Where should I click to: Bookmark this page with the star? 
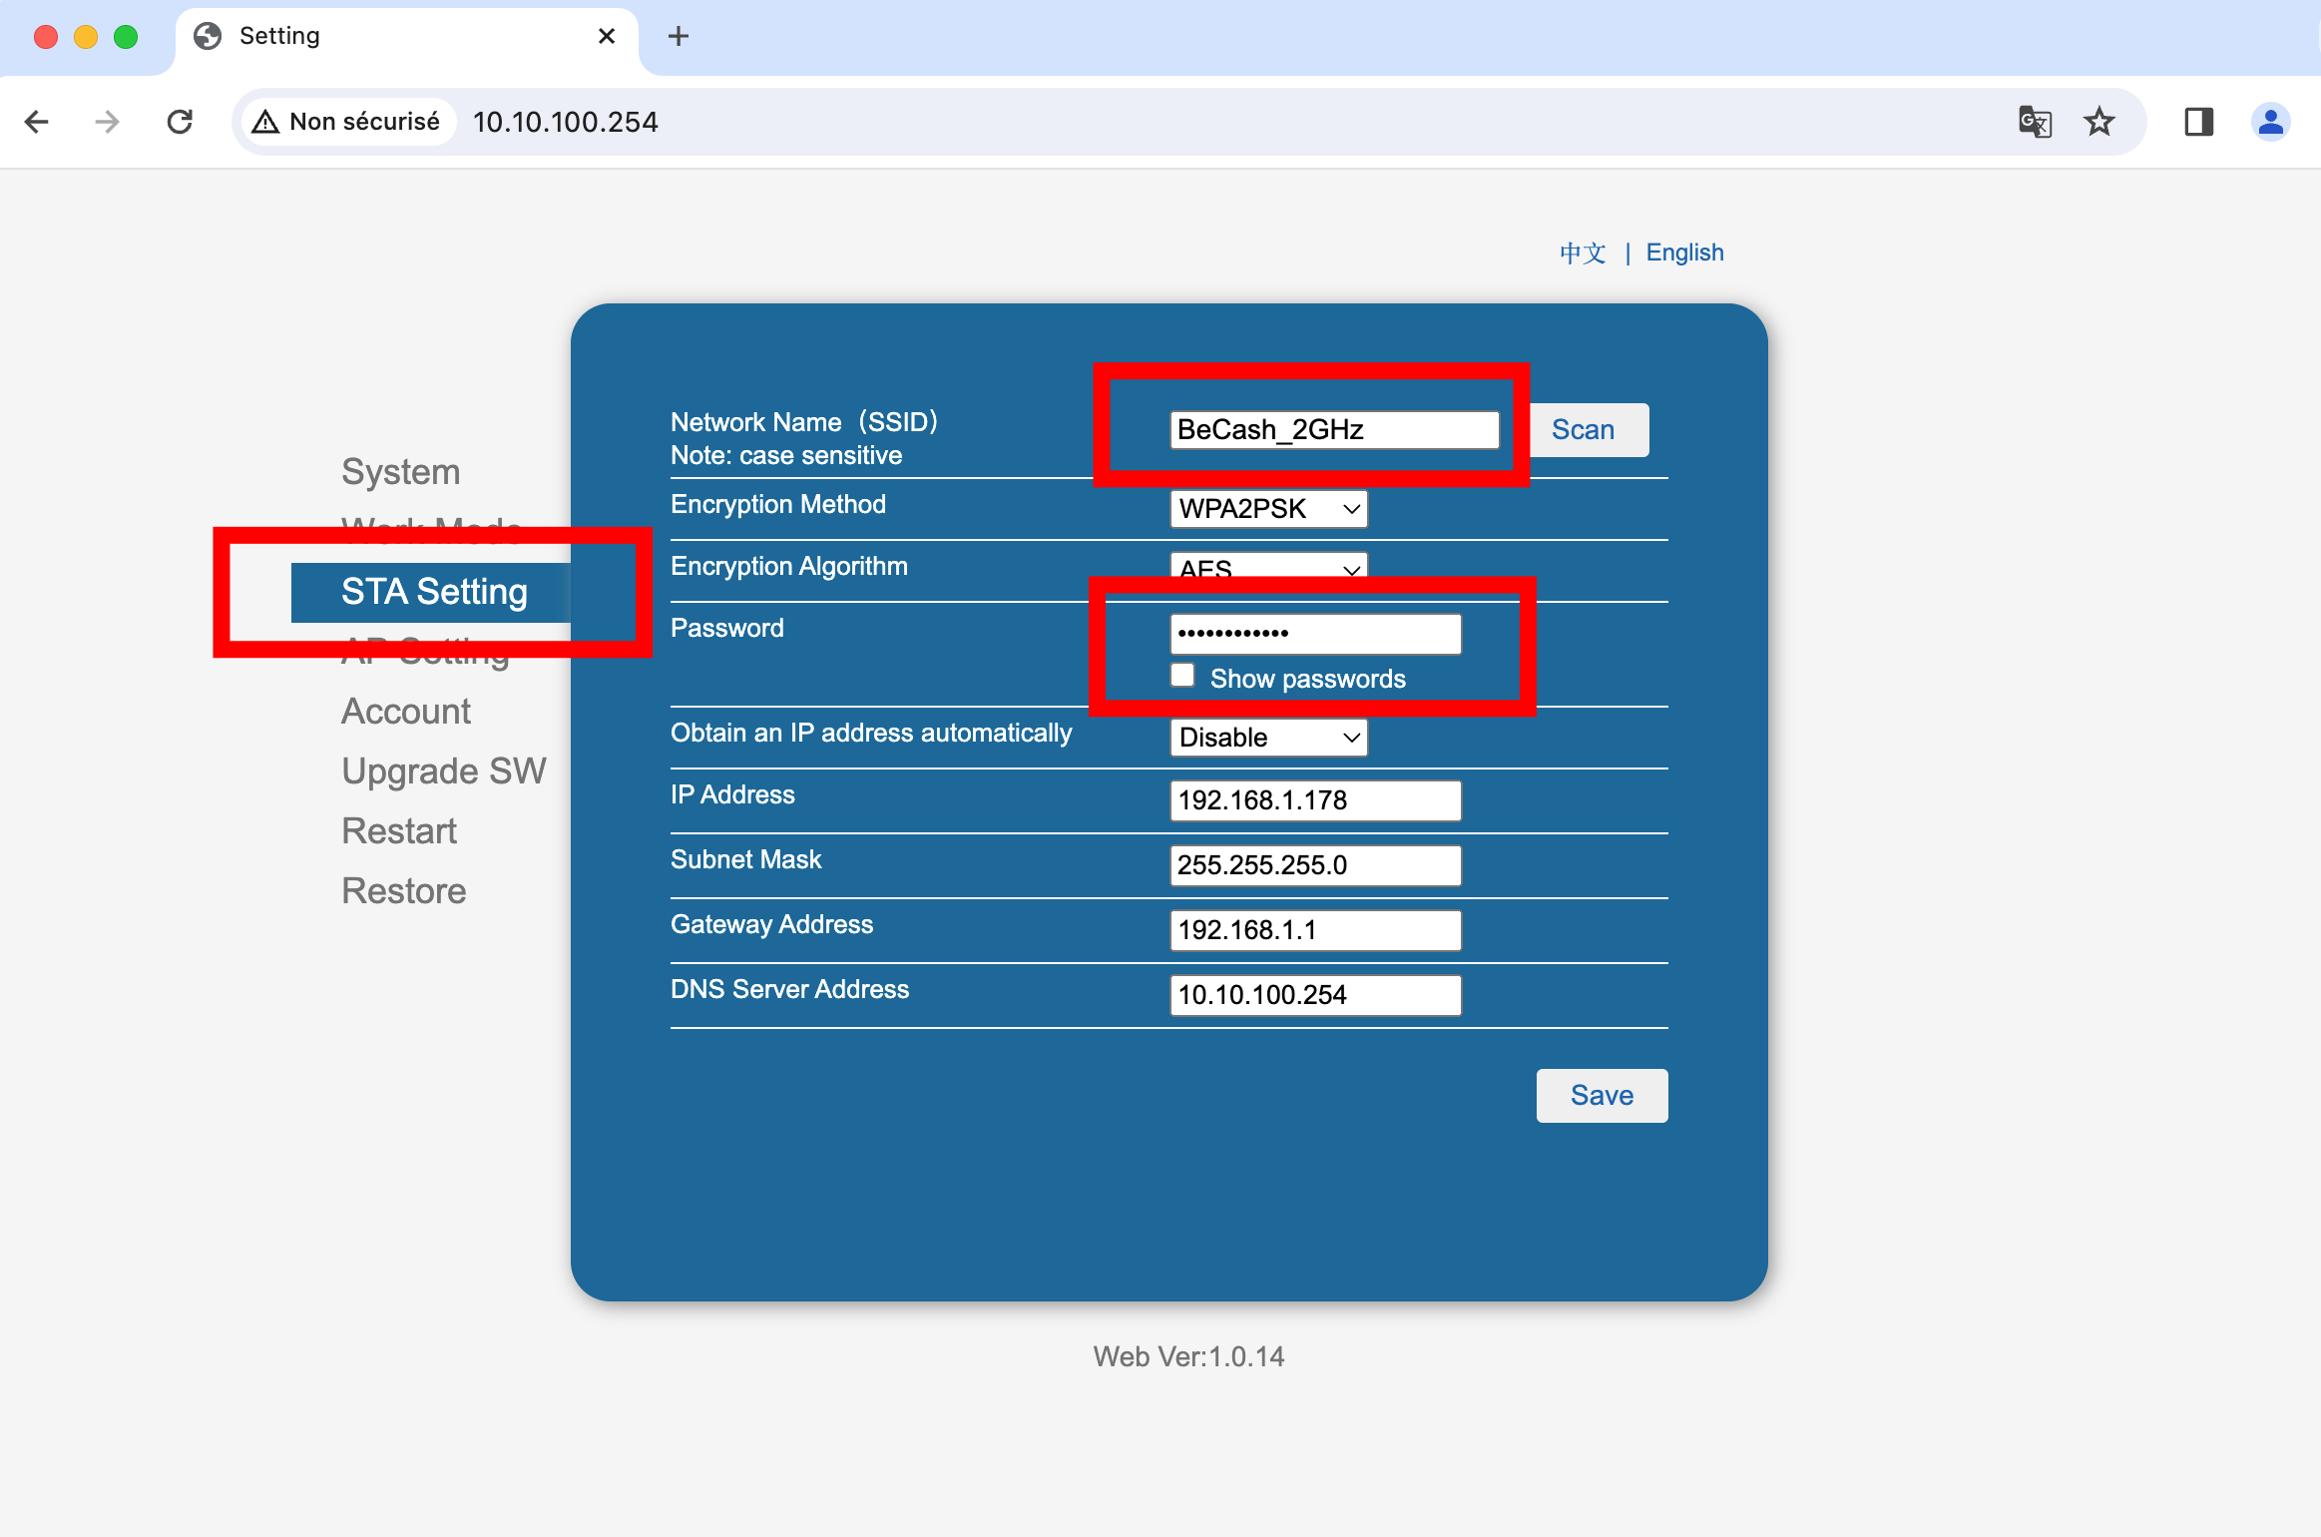coord(2099,122)
